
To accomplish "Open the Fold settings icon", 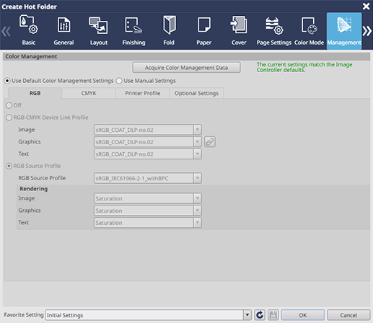I will (169, 31).
